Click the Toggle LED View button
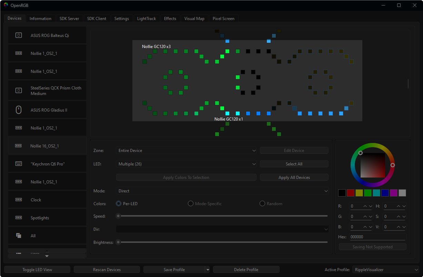The height and width of the screenshot is (277, 423). click(x=37, y=270)
